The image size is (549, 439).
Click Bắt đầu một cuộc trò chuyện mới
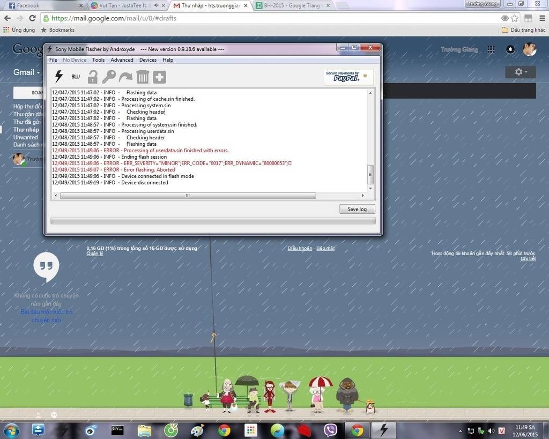point(46,316)
